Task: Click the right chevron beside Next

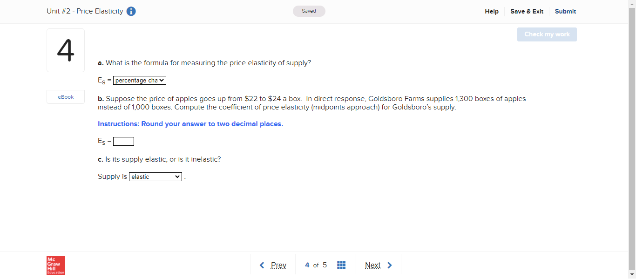Action: (390, 265)
